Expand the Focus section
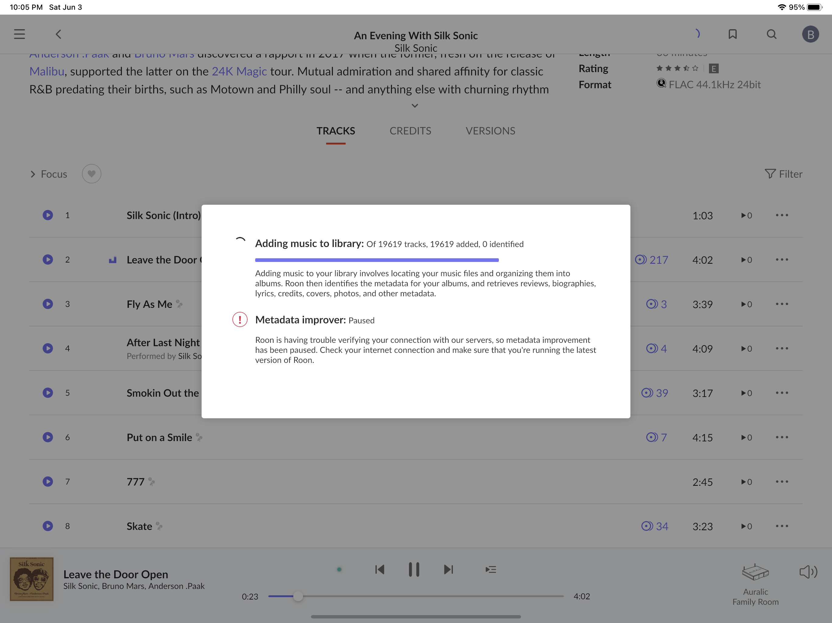 tap(48, 174)
